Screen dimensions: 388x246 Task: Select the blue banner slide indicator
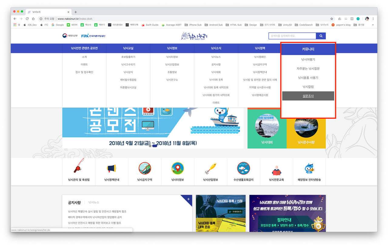tap(155, 146)
